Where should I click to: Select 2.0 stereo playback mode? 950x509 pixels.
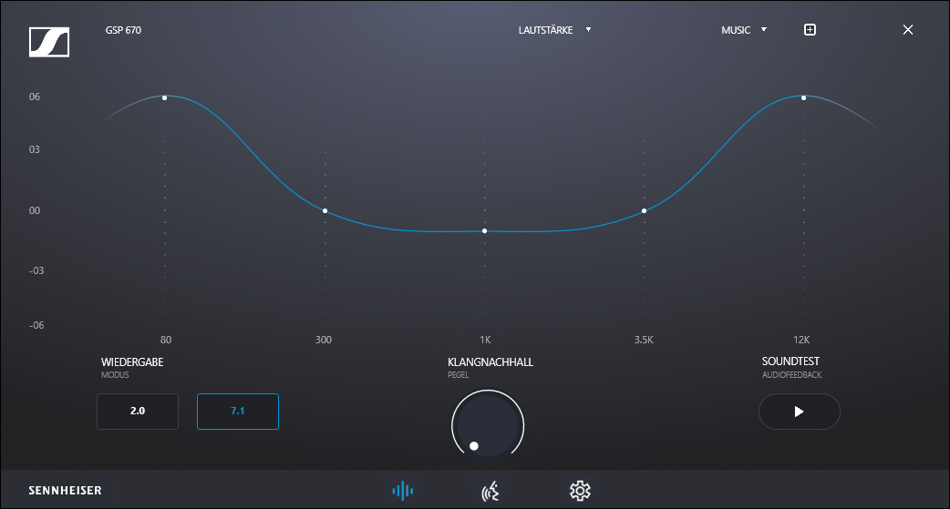coord(138,412)
